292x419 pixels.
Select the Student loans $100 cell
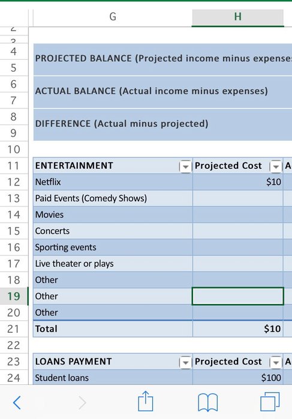point(237,377)
